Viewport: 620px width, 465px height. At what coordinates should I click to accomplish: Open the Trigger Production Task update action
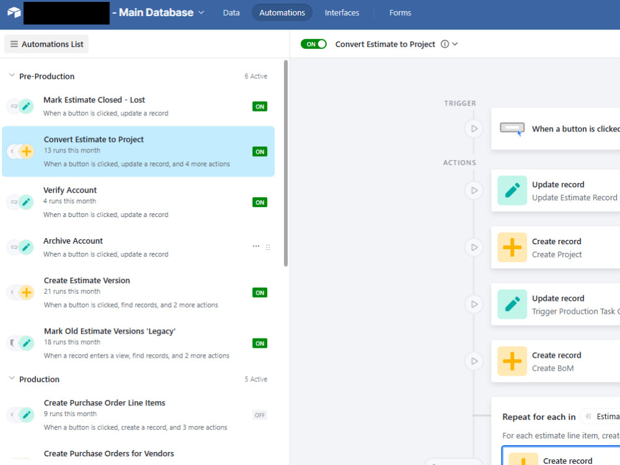pos(556,304)
